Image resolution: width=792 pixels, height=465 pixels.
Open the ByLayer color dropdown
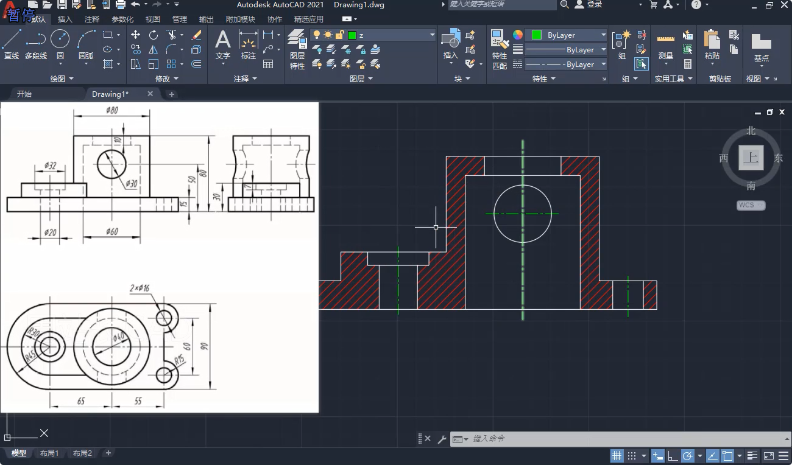tap(603, 35)
